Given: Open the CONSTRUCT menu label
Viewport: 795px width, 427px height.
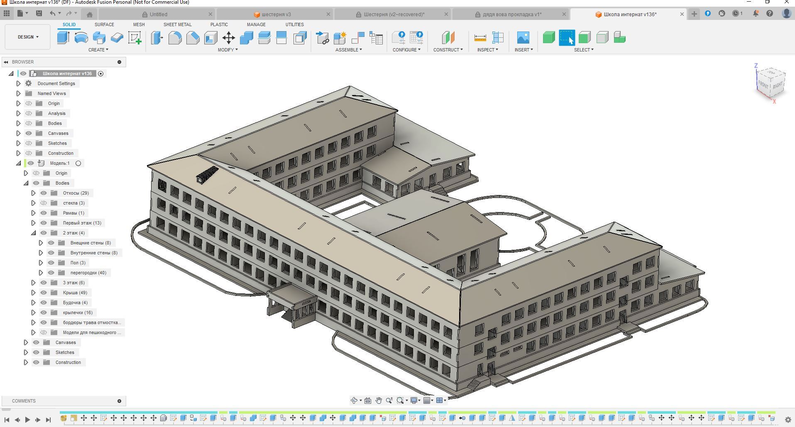Looking at the screenshot, I should pos(448,50).
